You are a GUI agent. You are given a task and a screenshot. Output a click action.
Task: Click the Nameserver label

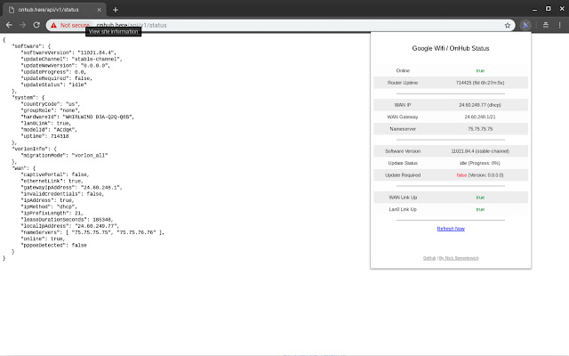coord(403,129)
